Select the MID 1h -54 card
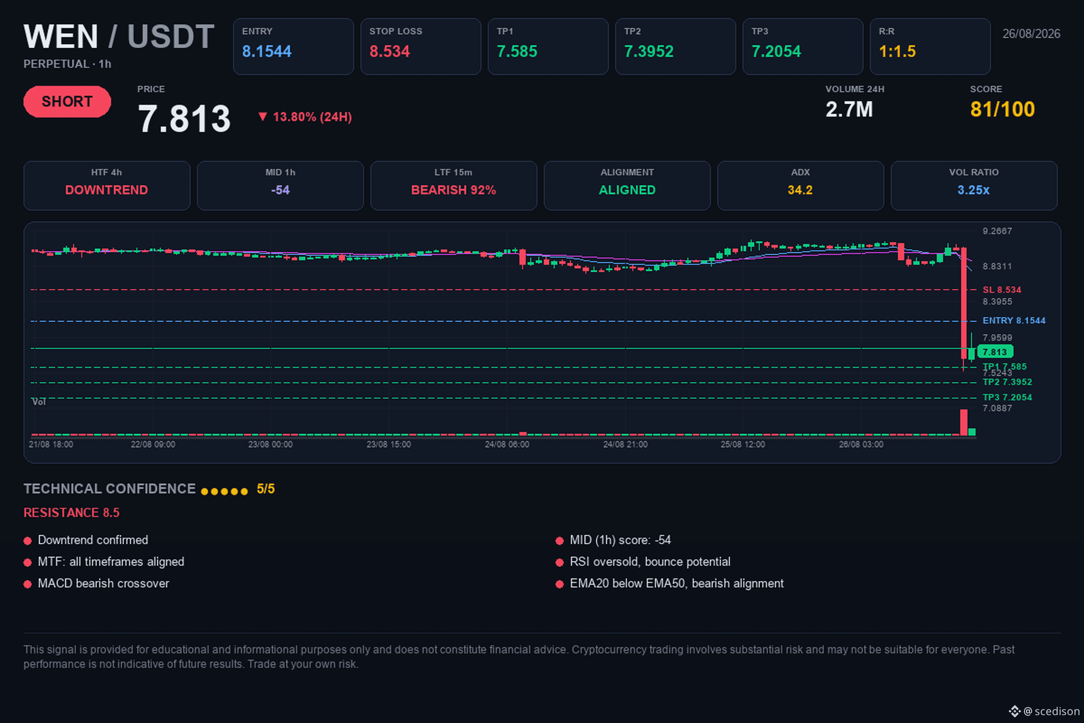 point(280,185)
